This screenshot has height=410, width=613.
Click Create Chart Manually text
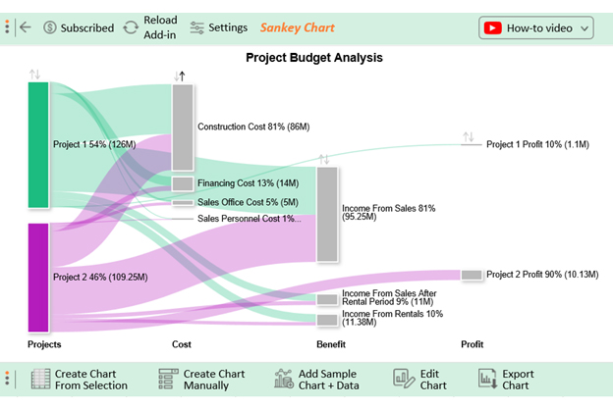click(214, 380)
